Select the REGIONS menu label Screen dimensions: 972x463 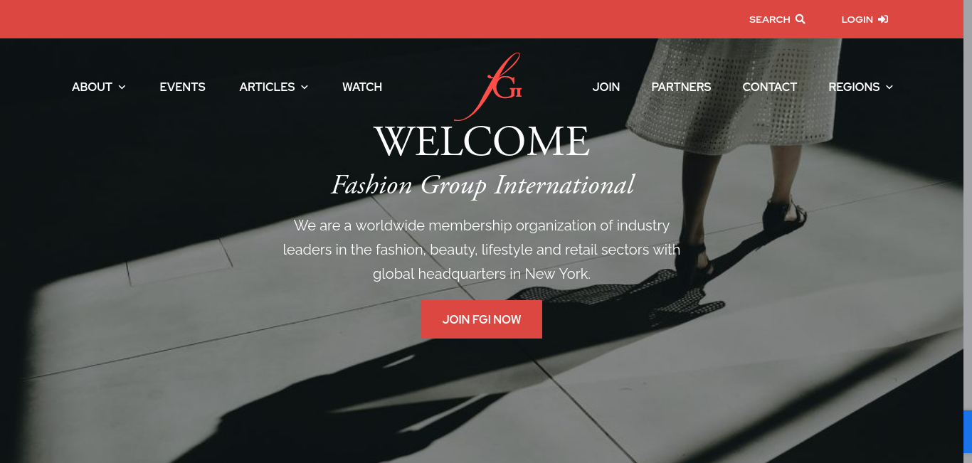pos(854,87)
